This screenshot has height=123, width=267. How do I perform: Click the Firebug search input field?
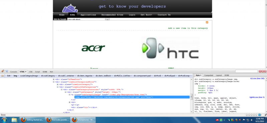tap(247, 71)
